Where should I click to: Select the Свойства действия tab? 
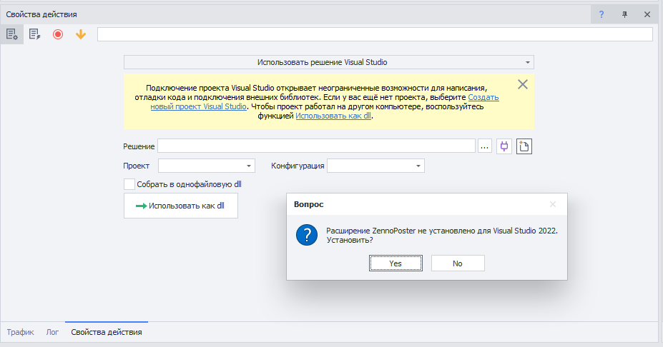107,332
